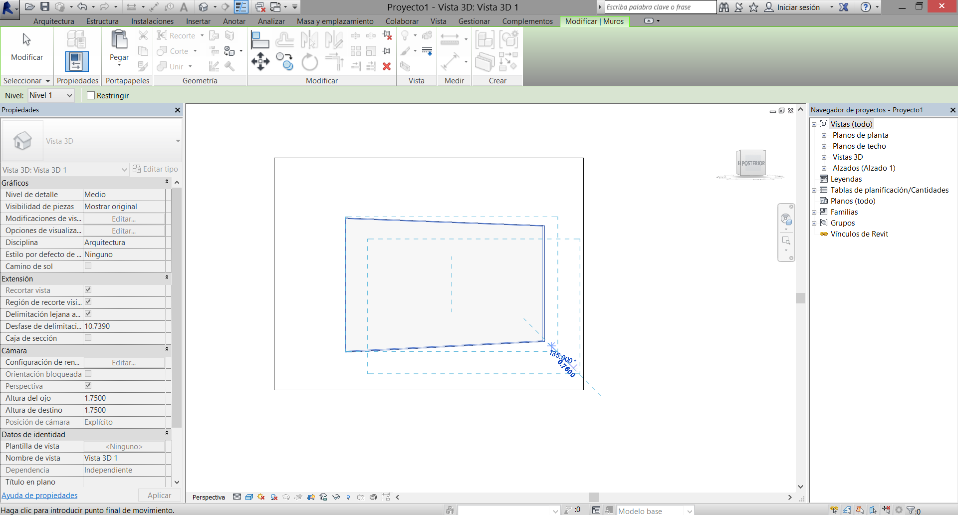Switch to the Gestionar tab
This screenshot has height=515, width=958.
click(x=474, y=21)
